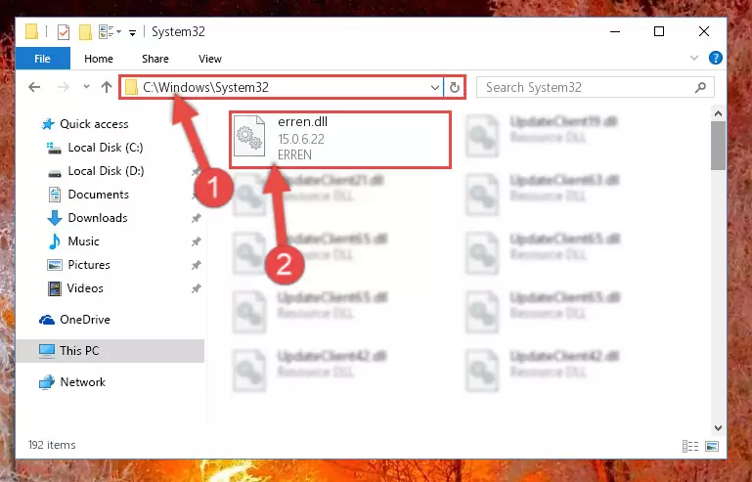This screenshot has height=482, width=752.
Task: Click the pin icon next to Music
Action: coord(196,241)
